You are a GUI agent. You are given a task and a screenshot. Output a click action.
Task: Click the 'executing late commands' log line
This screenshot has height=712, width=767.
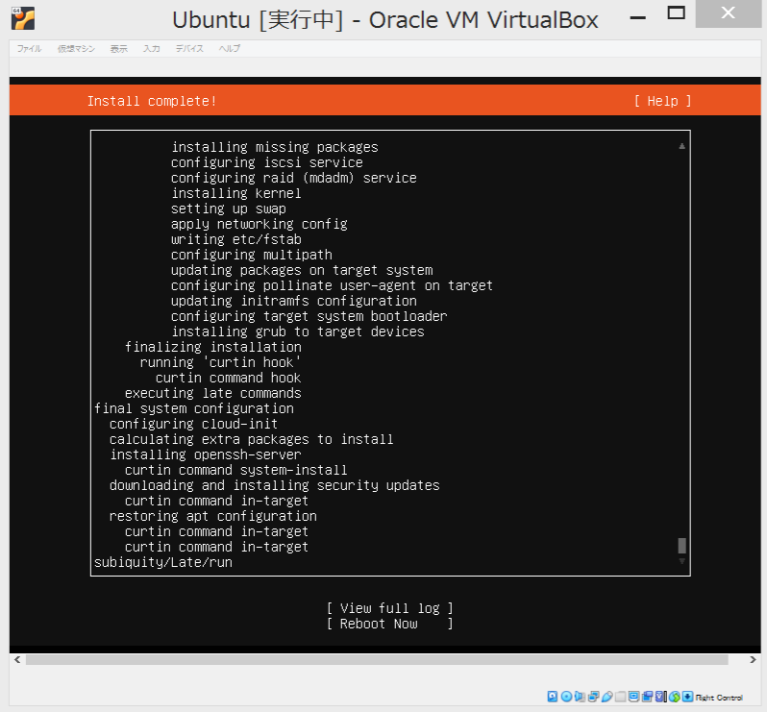212,393
